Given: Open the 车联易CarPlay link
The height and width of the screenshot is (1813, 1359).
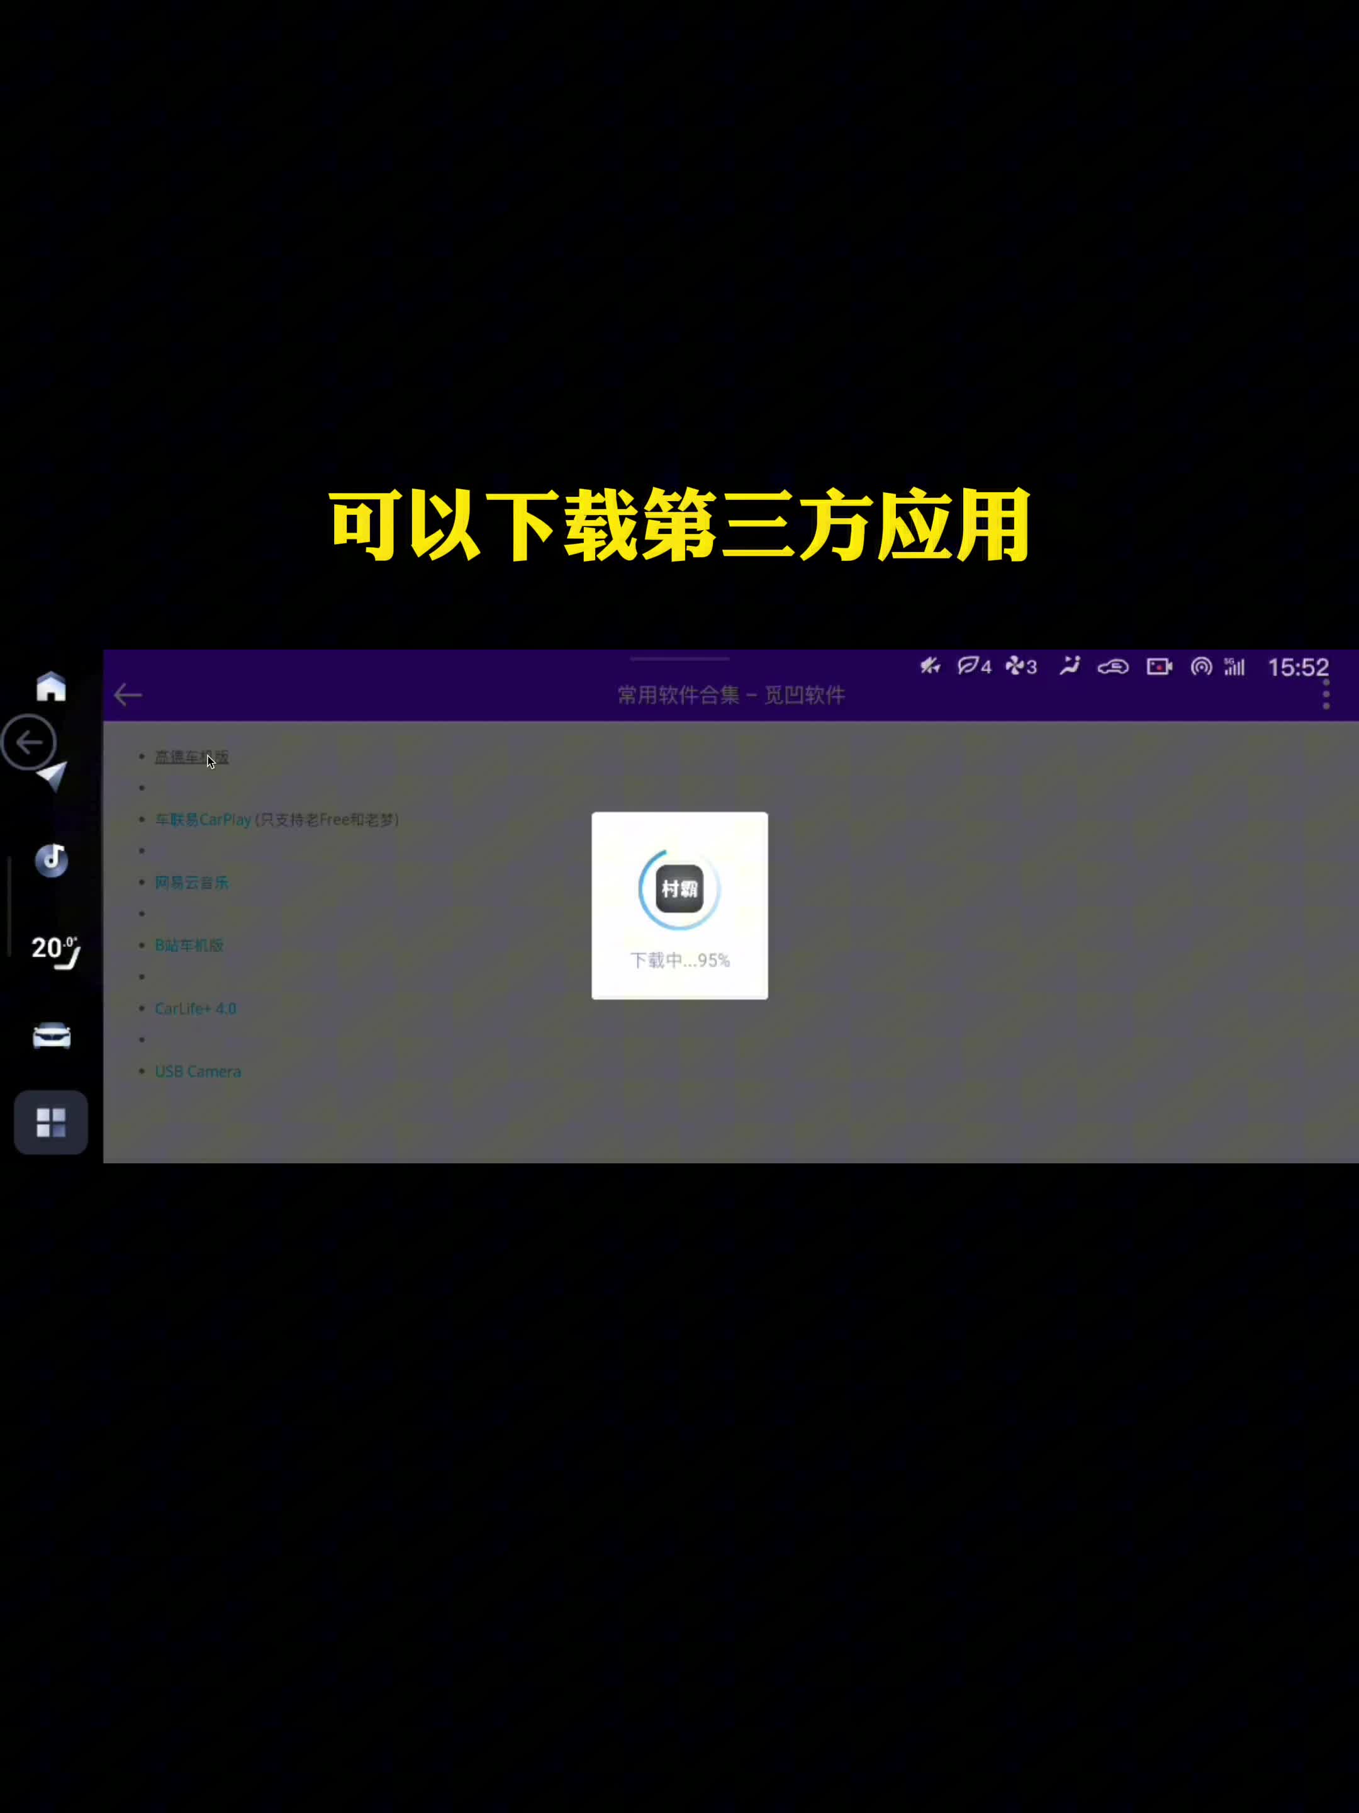Looking at the screenshot, I should pyautogui.click(x=203, y=820).
